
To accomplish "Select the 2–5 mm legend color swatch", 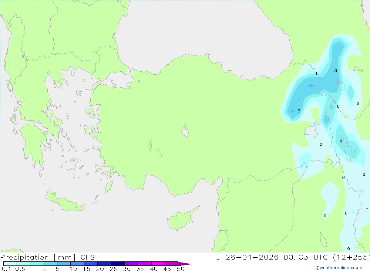I will pyautogui.click(x=50, y=264).
